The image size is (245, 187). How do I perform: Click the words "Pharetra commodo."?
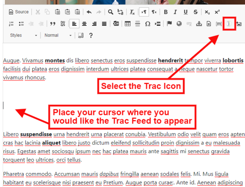coord(28,174)
